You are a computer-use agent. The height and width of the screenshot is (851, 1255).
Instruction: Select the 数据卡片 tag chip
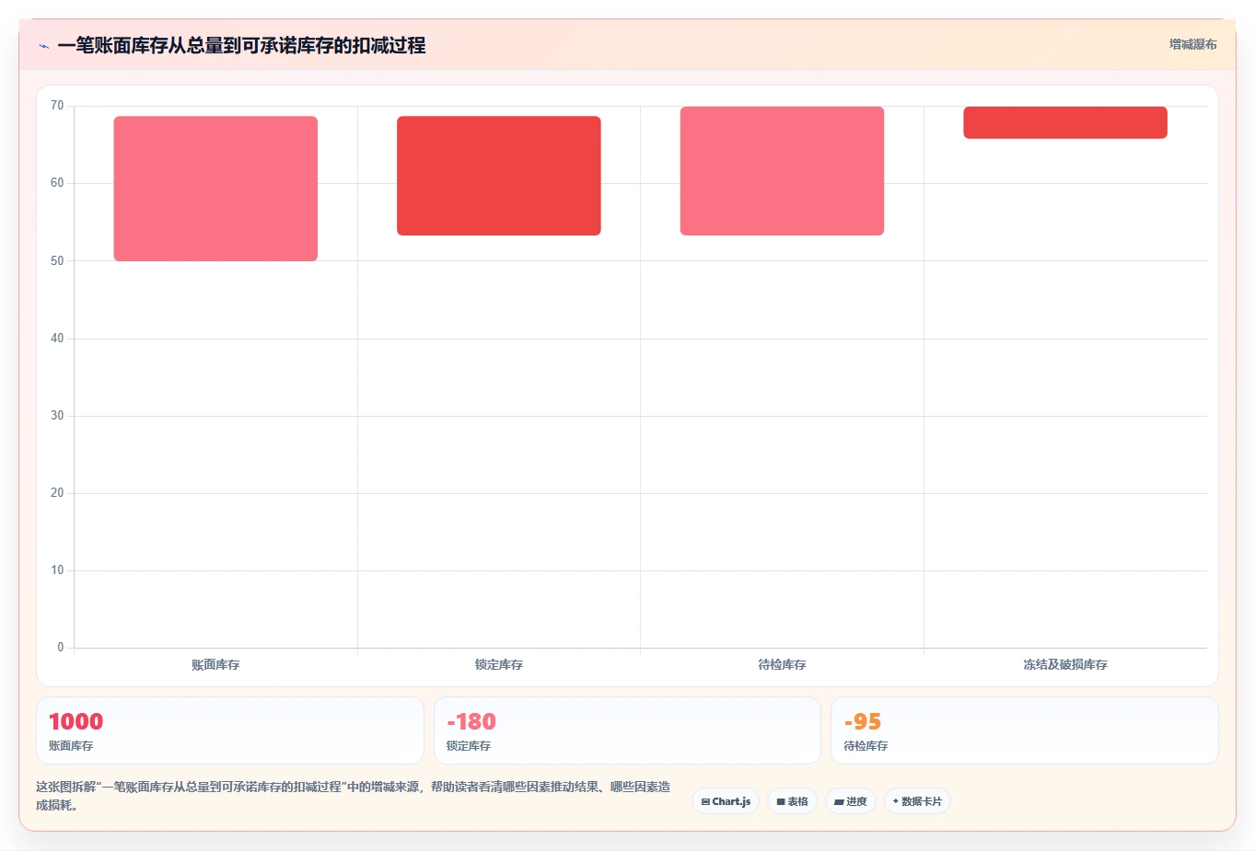tap(917, 801)
